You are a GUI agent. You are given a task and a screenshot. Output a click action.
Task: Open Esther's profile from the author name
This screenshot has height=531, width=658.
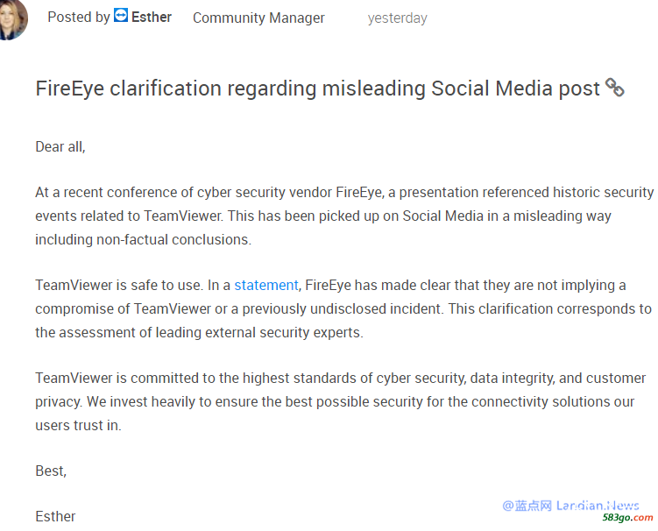tap(152, 18)
